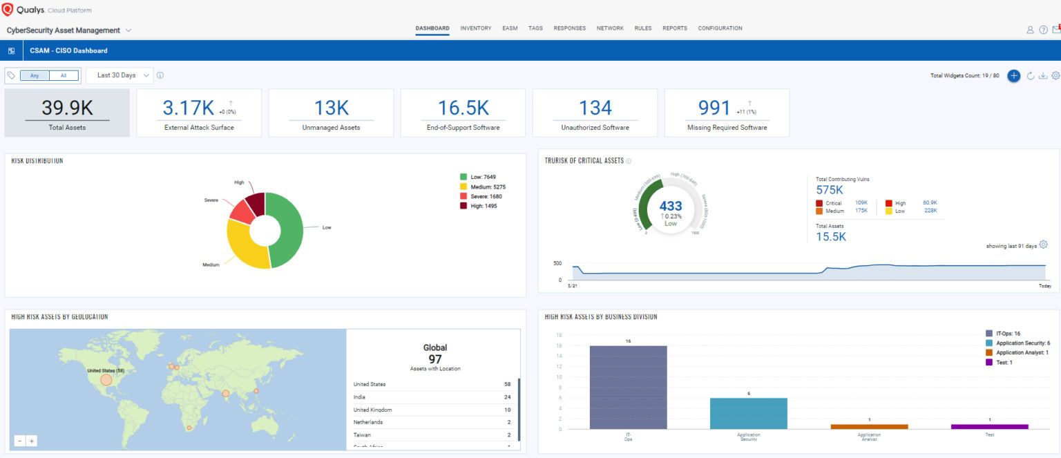Select the Unmanaged Assets 13K count
The image size is (1061, 458).
point(330,107)
